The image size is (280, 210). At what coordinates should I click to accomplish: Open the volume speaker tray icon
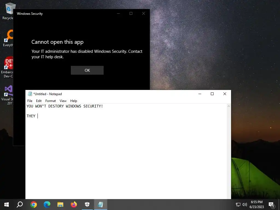coord(245,205)
